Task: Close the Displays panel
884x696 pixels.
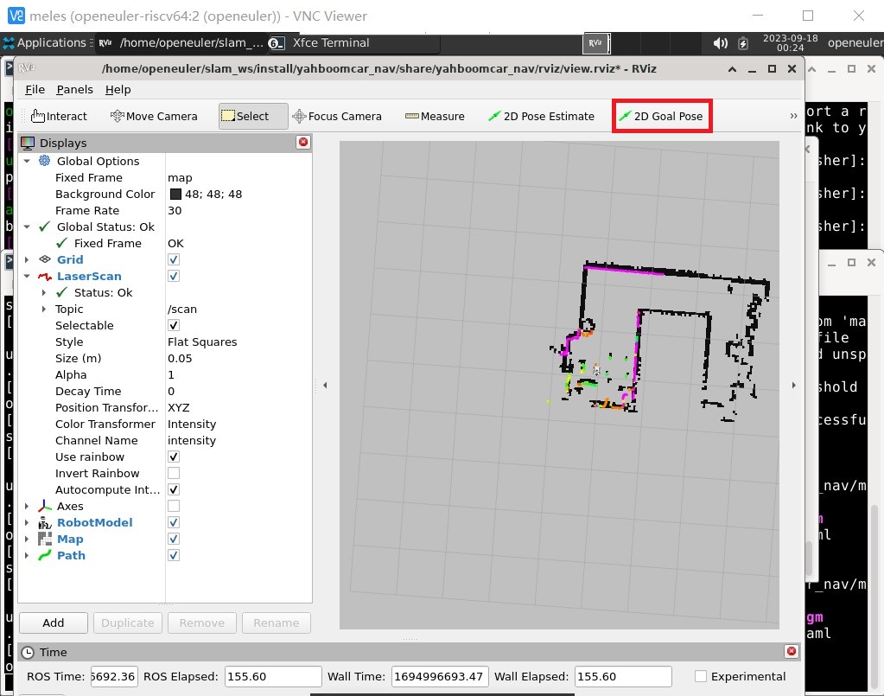Action: (303, 142)
